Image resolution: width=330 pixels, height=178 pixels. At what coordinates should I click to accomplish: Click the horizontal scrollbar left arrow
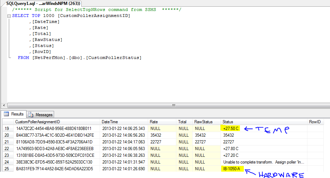tap(4, 105)
